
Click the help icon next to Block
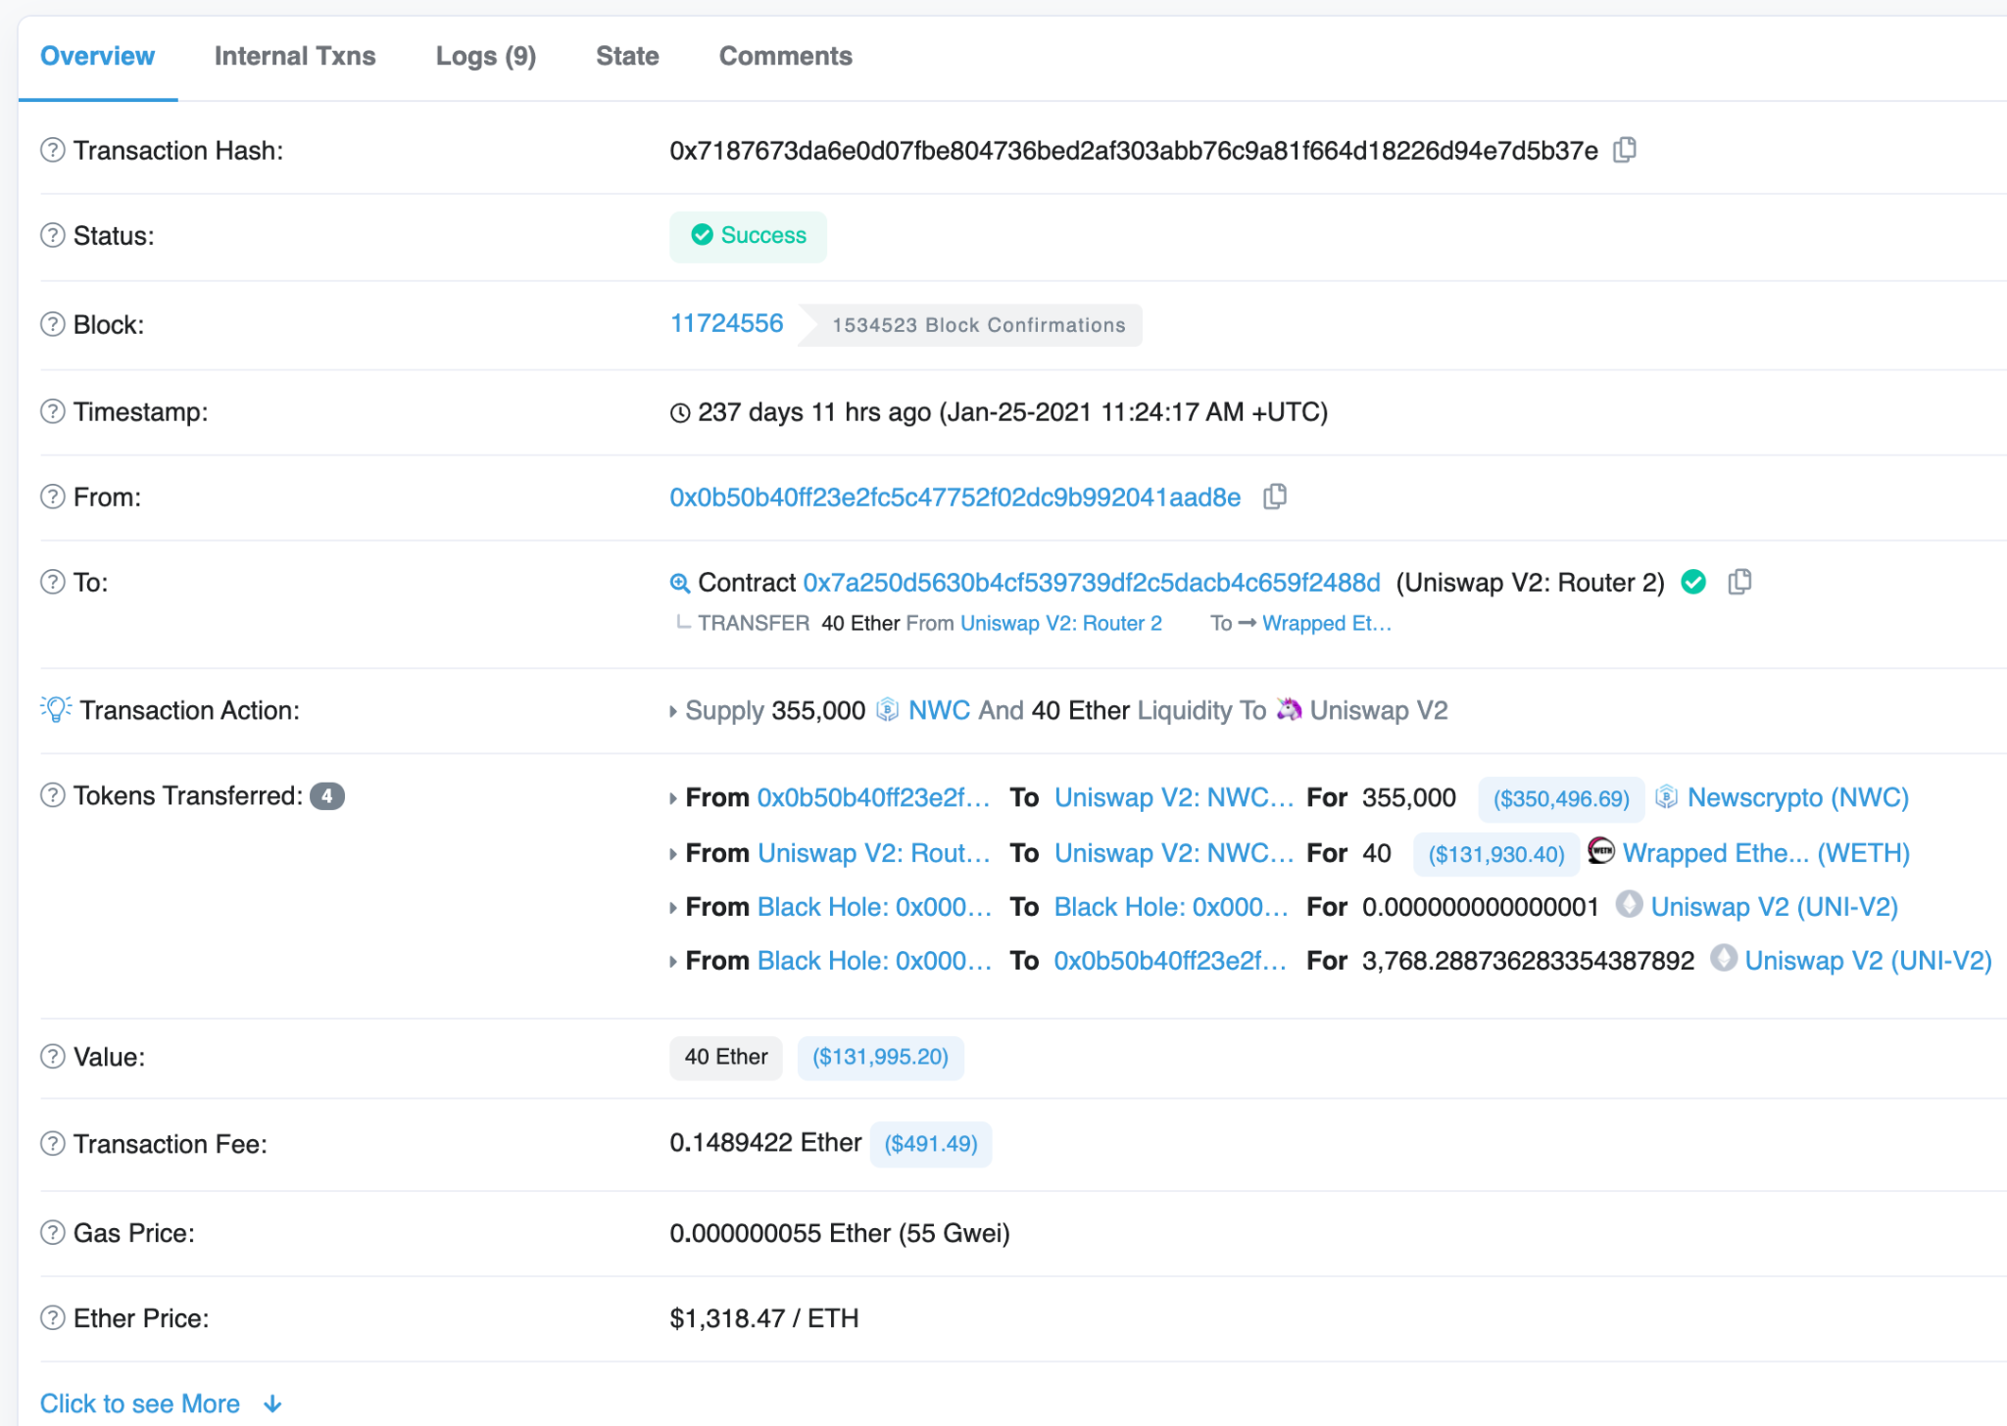click(x=52, y=324)
